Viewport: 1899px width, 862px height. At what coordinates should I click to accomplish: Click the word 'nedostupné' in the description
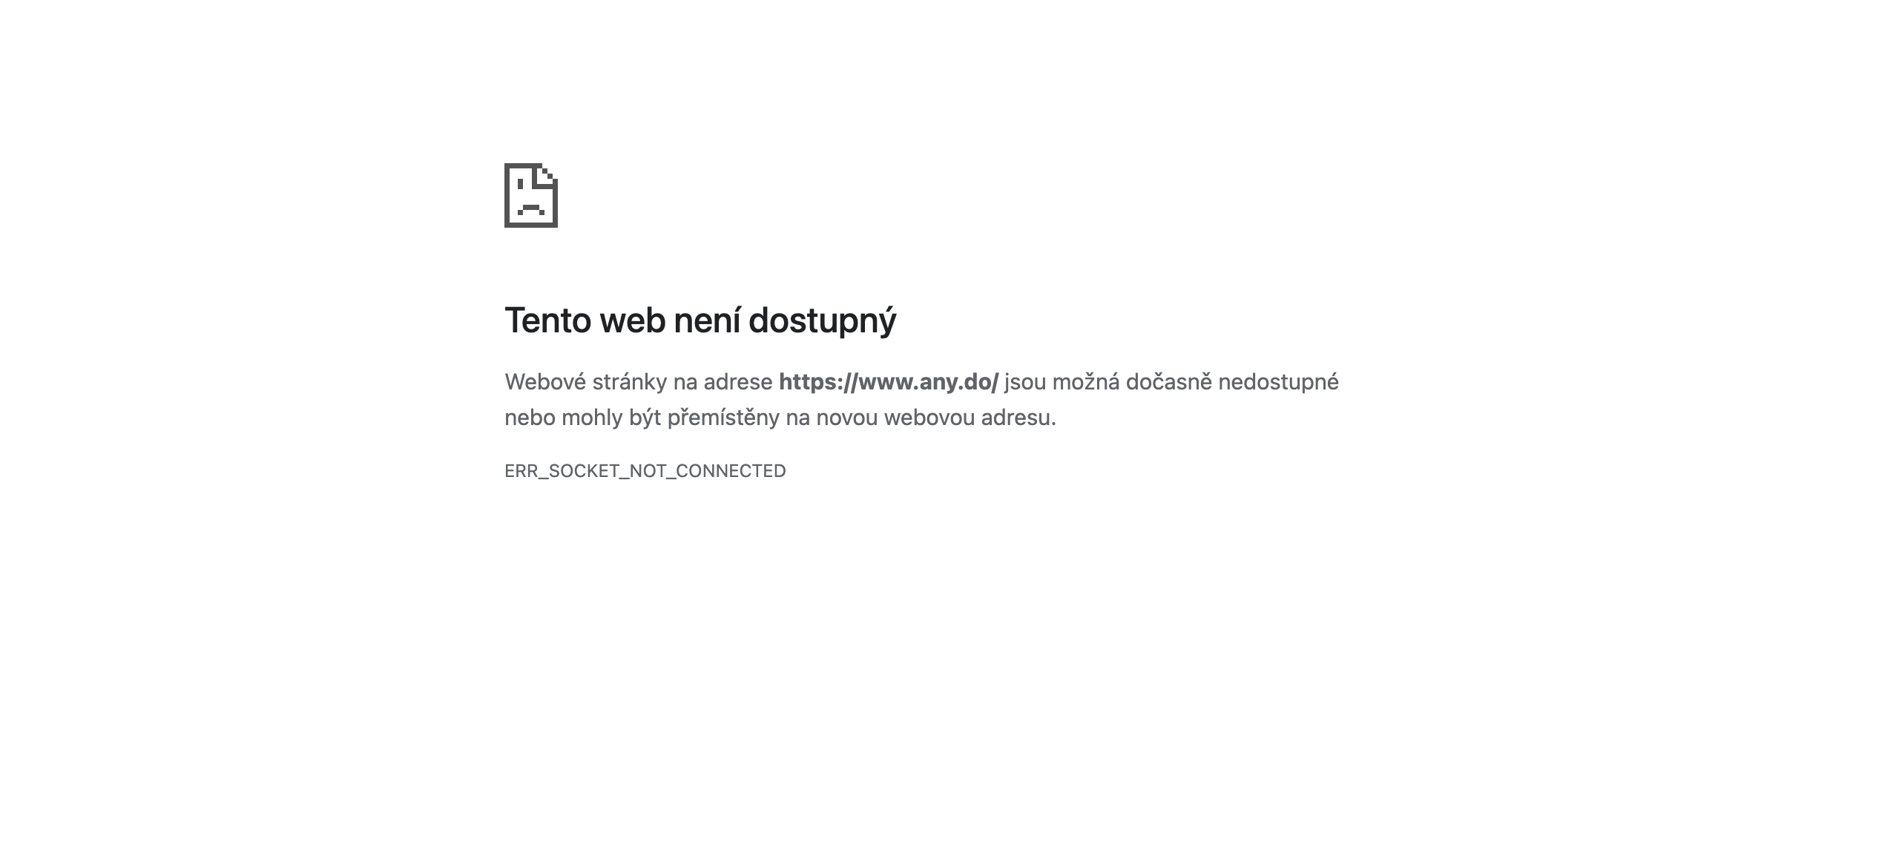pyautogui.click(x=1279, y=382)
